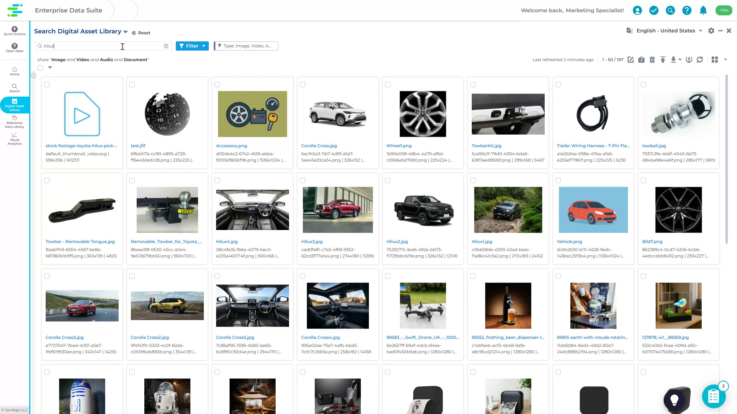Enable the select-all checkbox above the results
The width and height of the screenshot is (737, 414).
tap(40, 67)
